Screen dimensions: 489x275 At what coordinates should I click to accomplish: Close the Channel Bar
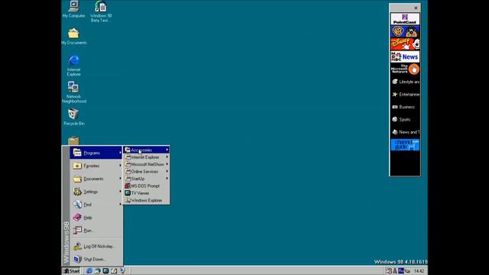(416, 8)
